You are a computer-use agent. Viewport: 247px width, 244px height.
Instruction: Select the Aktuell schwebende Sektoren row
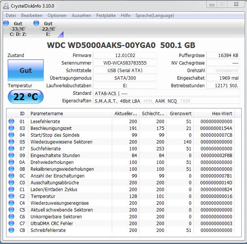[x=124, y=210]
